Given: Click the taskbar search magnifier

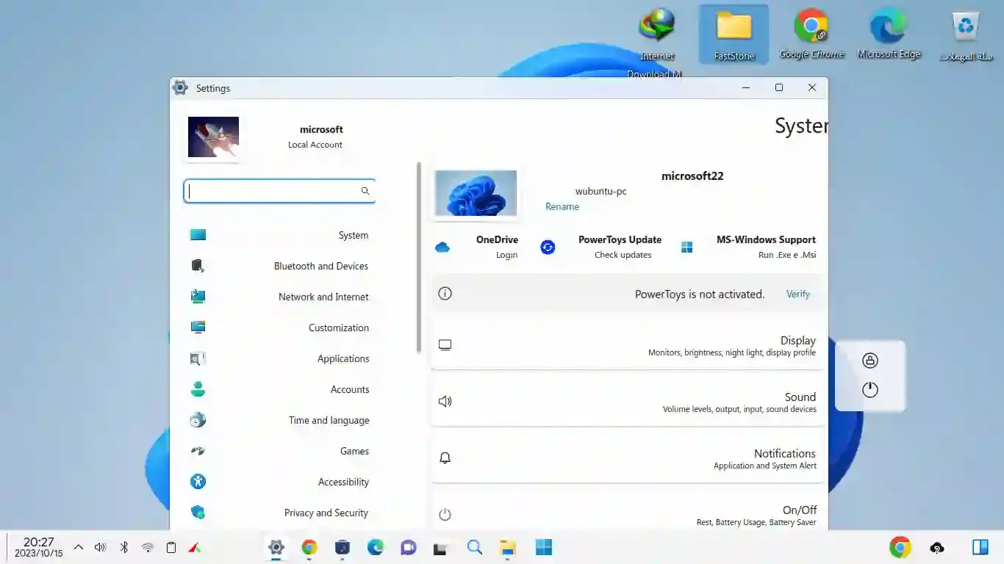Looking at the screenshot, I should click(x=475, y=547).
